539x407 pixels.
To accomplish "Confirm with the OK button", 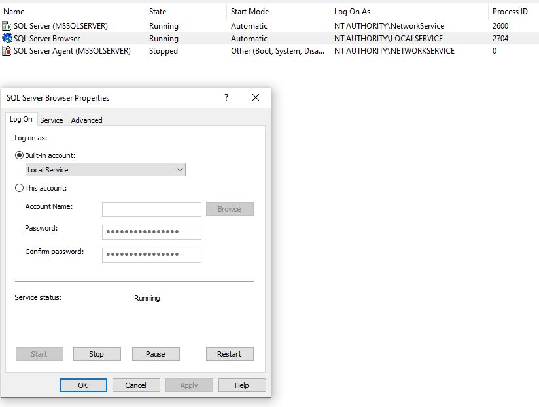I will 83,385.
